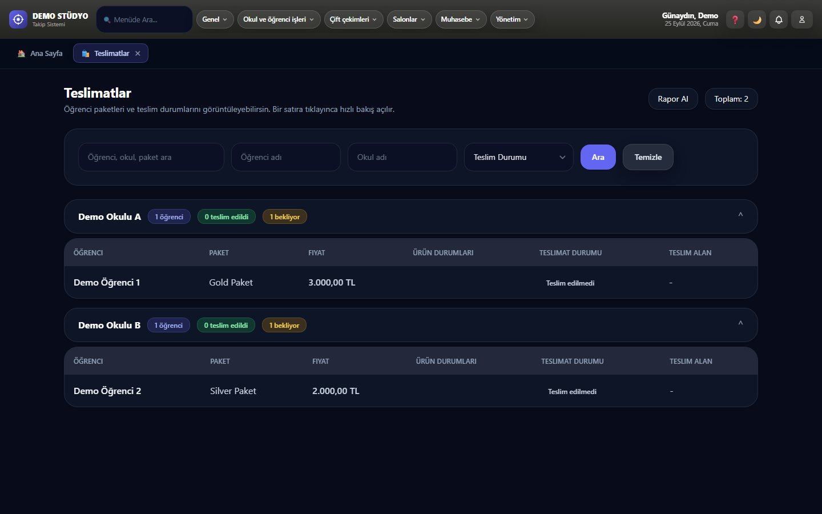The width and height of the screenshot is (822, 514).
Task: Click the Öğrenci adı input
Action: [286, 157]
